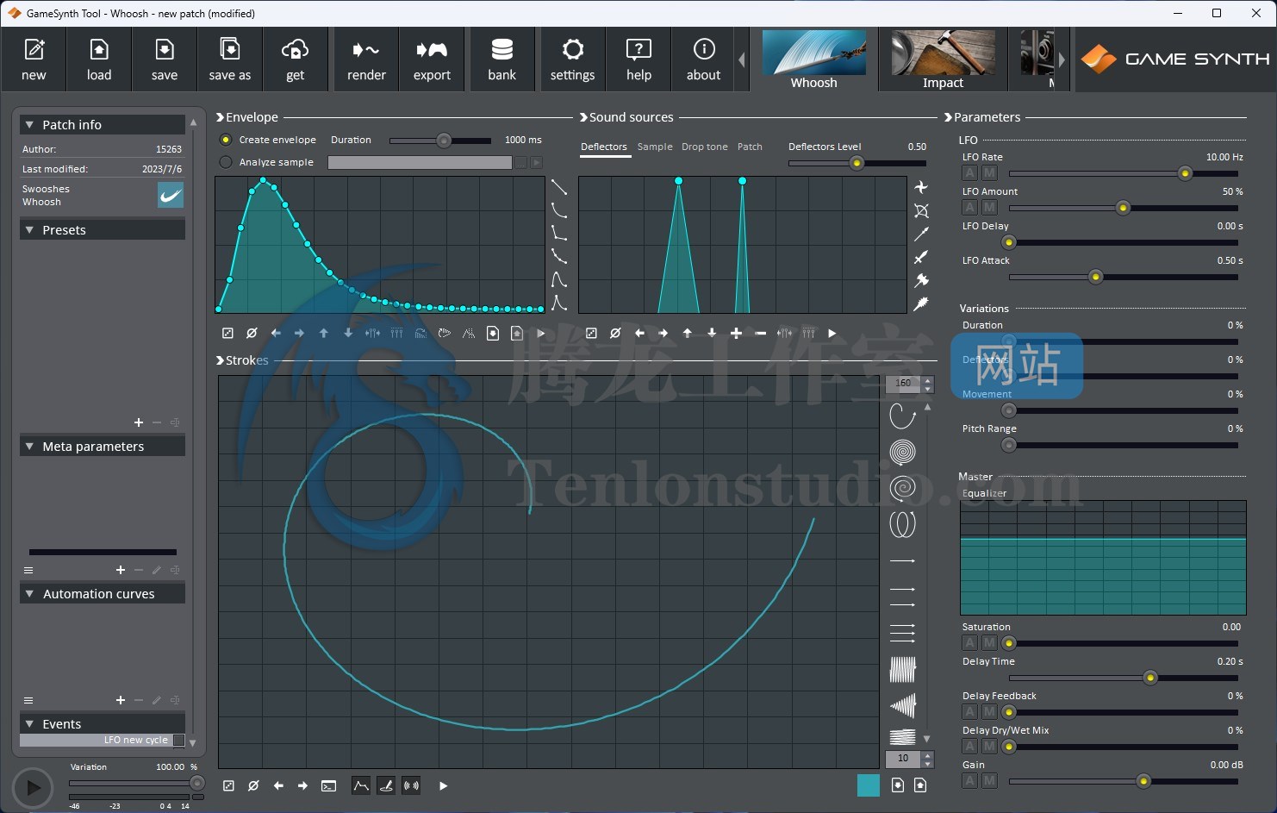Save the current patch

pos(165,59)
